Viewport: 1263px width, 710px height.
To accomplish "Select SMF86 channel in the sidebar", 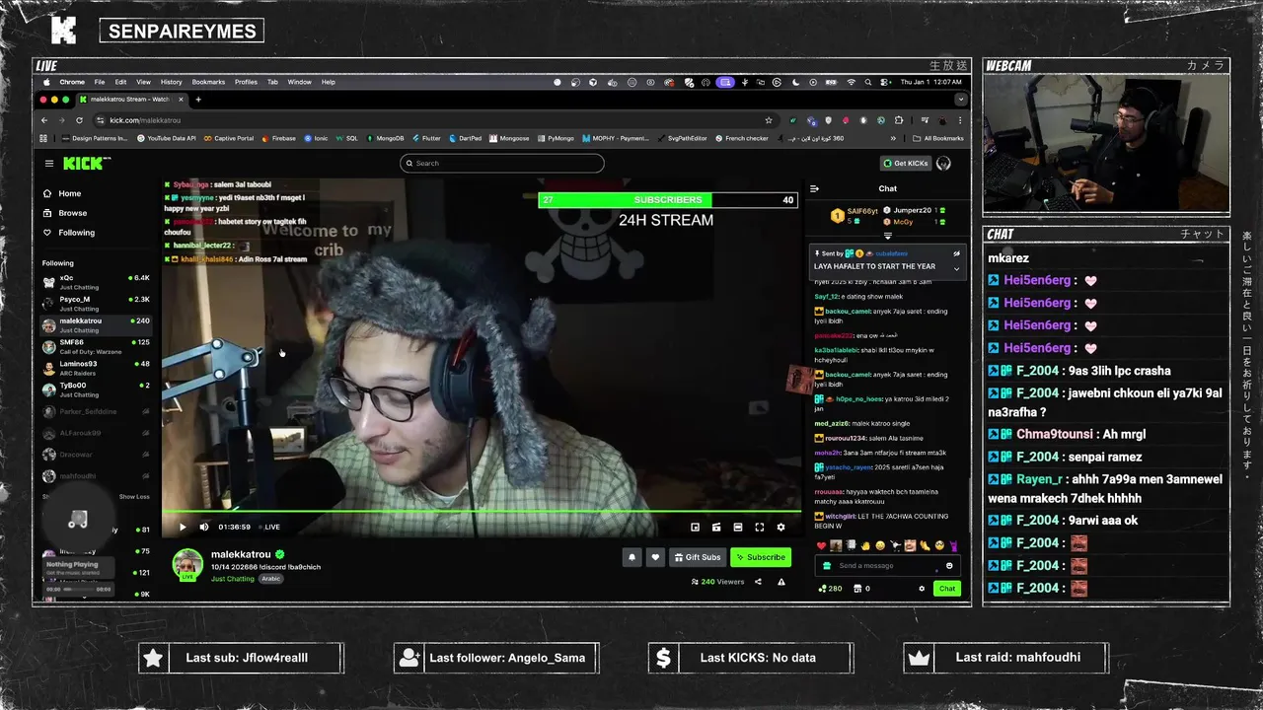I will pos(96,346).
